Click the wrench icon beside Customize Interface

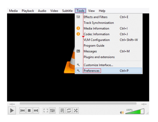click(x=78, y=65)
